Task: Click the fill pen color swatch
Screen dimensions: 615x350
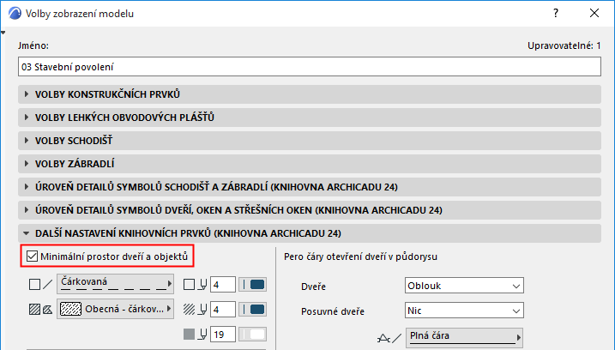Action: [x=256, y=309]
